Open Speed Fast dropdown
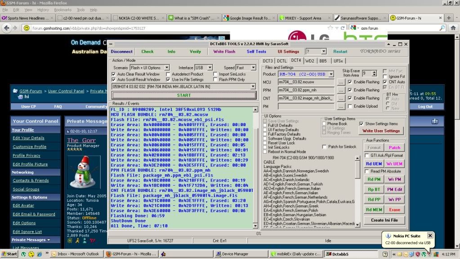 click(x=254, y=68)
